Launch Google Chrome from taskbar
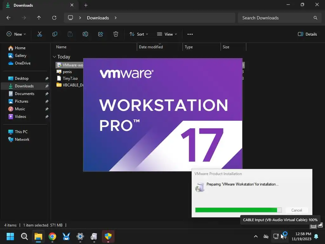325x244 pixels. click(52, 236)
